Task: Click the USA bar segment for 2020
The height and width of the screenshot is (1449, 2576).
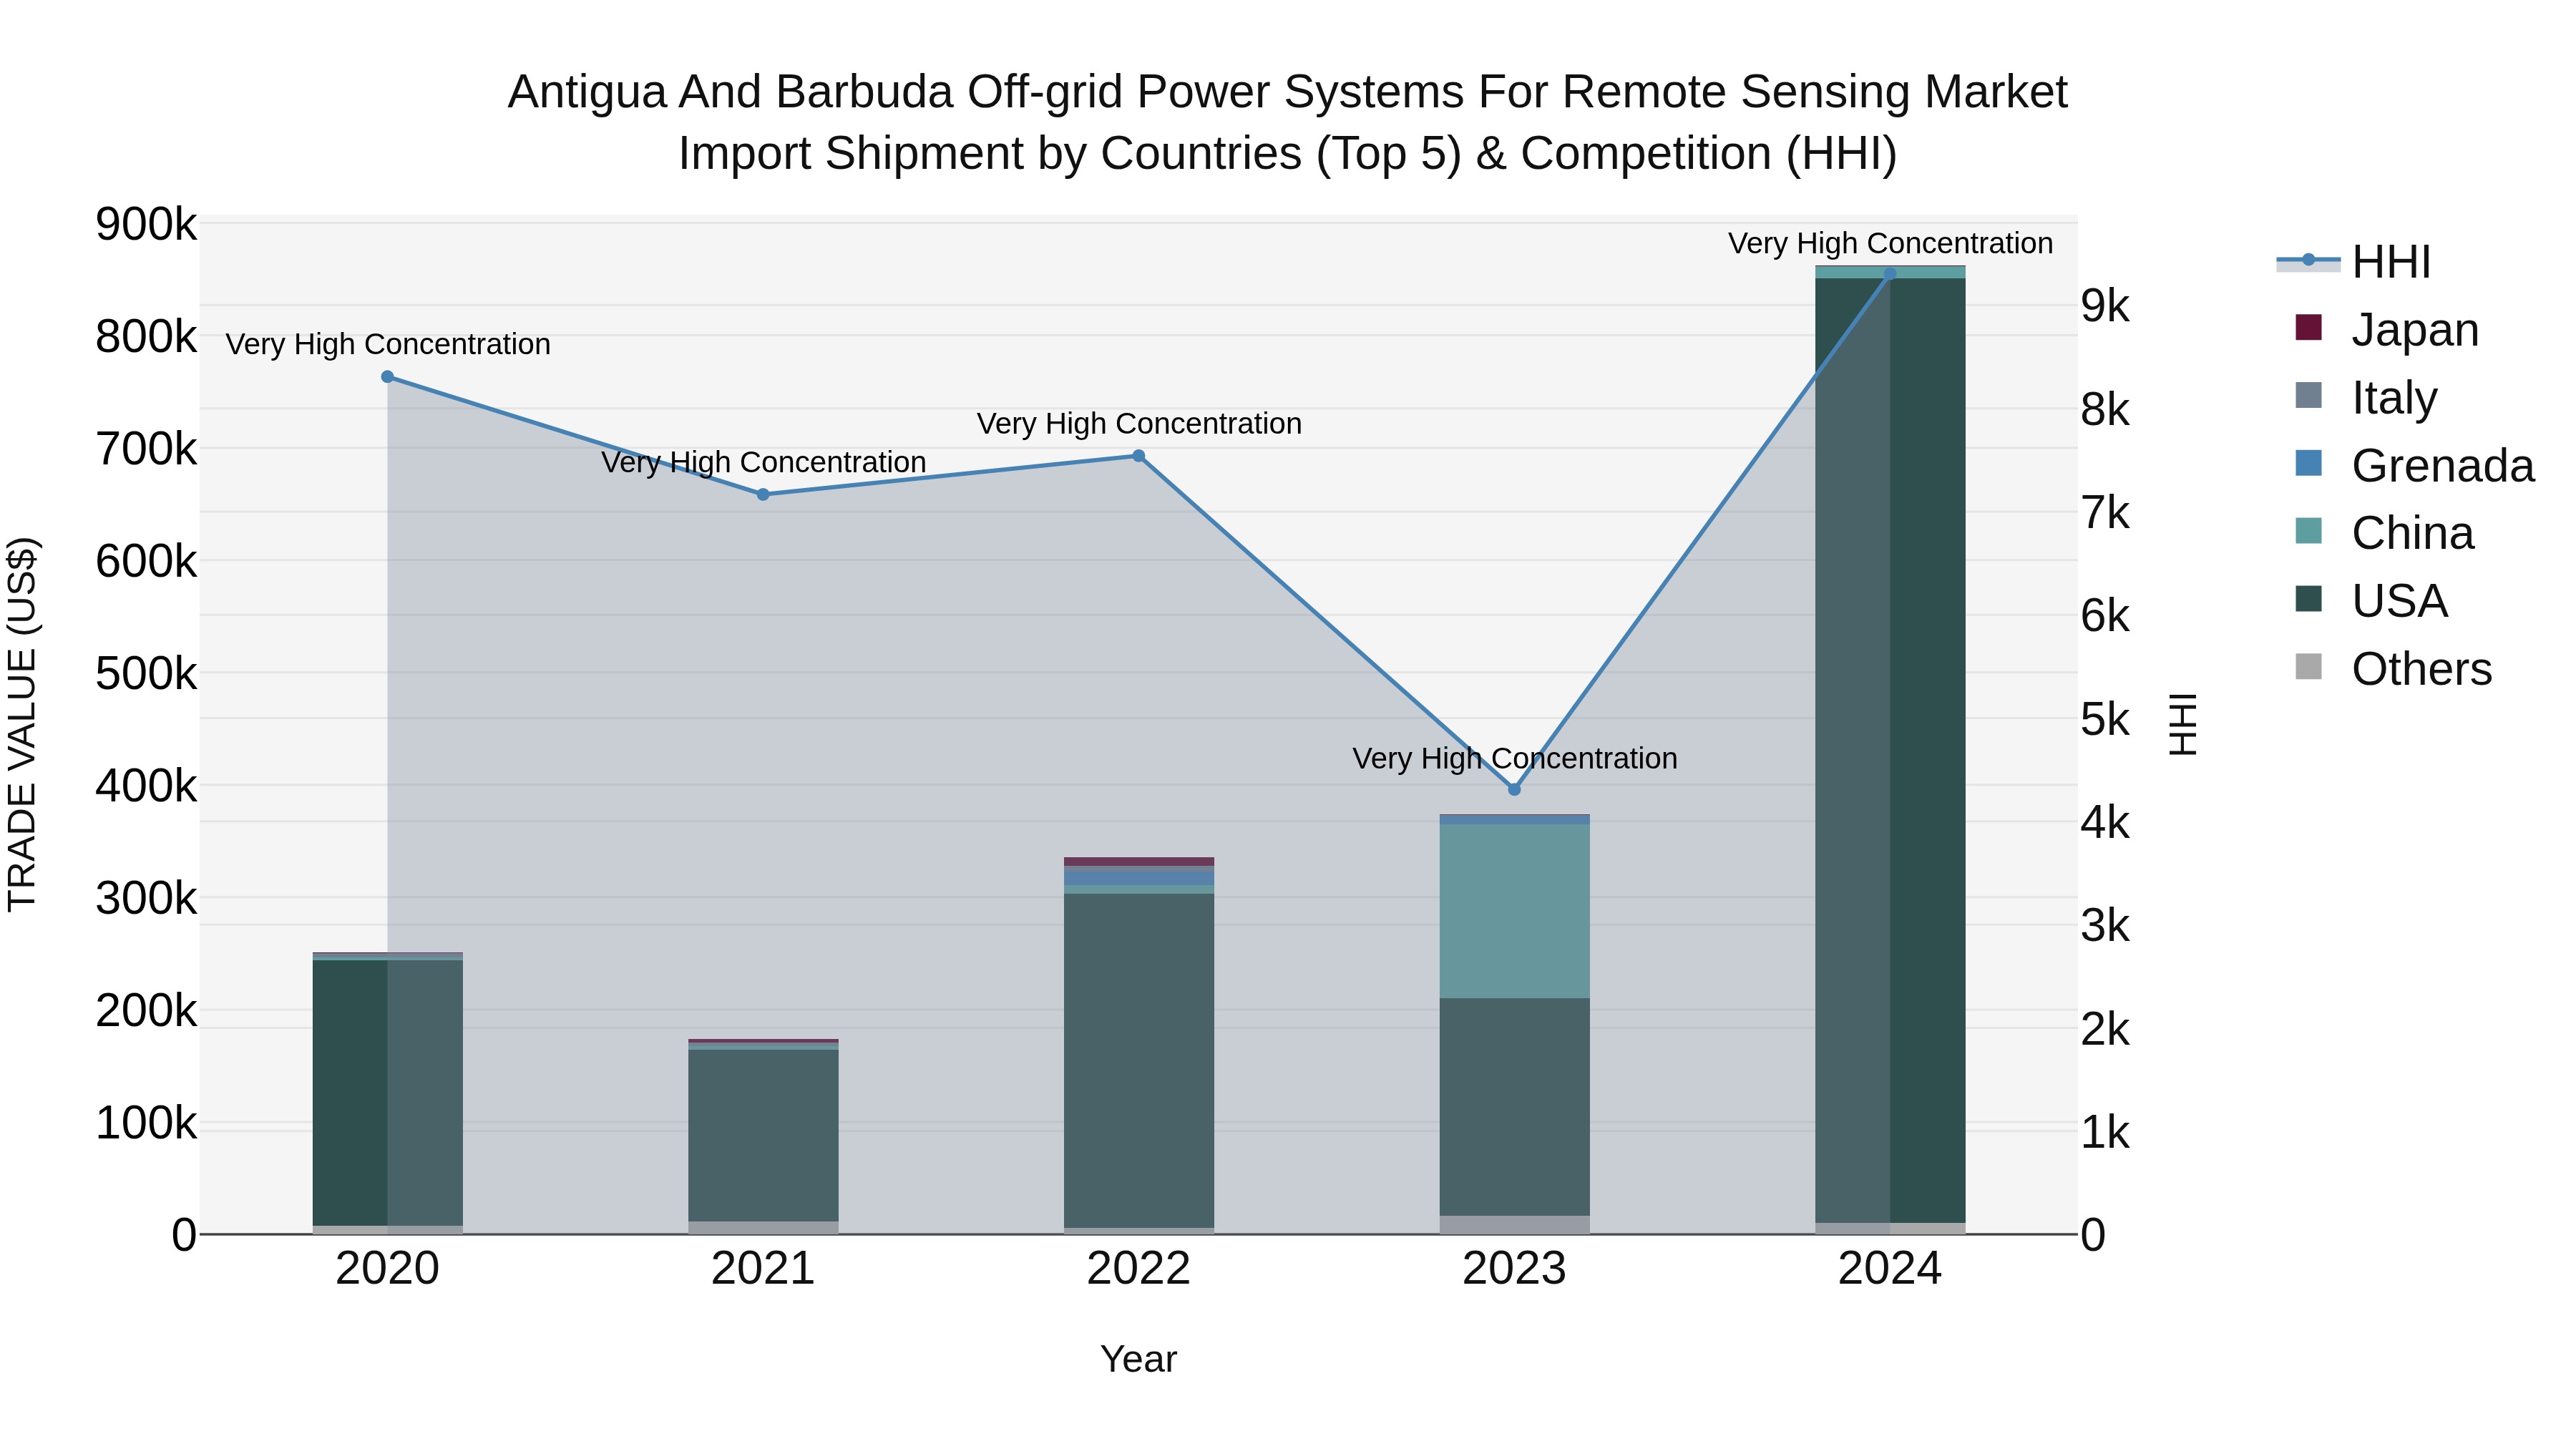Action: (388, 1092)
